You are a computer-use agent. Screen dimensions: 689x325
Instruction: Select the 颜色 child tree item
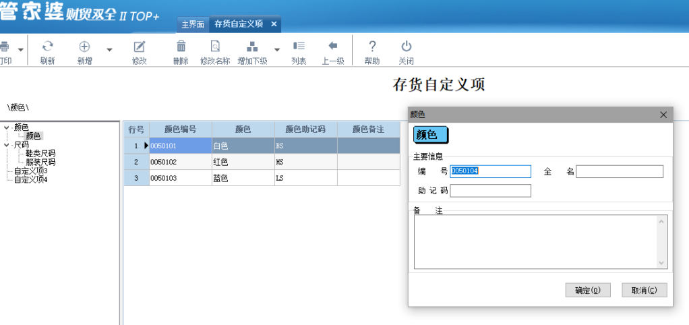click(x=33, y=136)
